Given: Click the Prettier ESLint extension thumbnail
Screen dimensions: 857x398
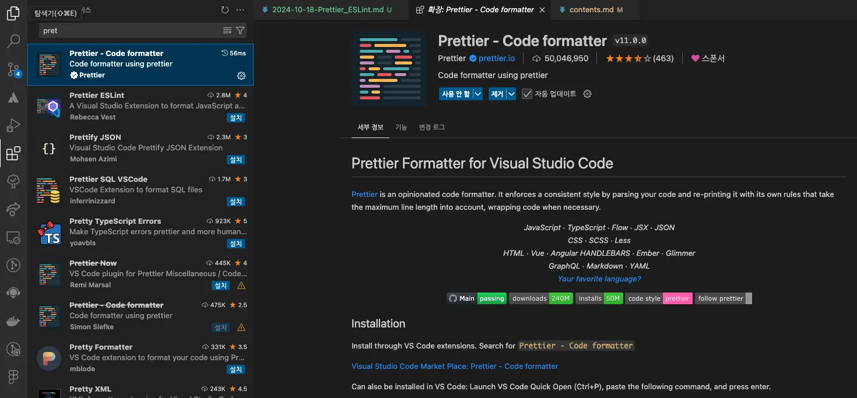Looking at the screenshot, I should coord(49,107).
